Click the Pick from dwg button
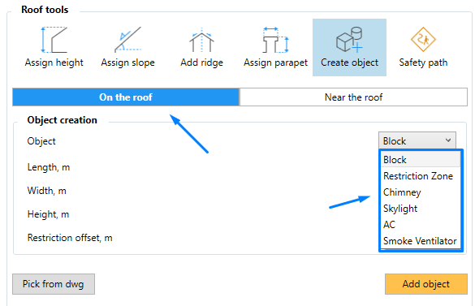 (x=54, y=284)
